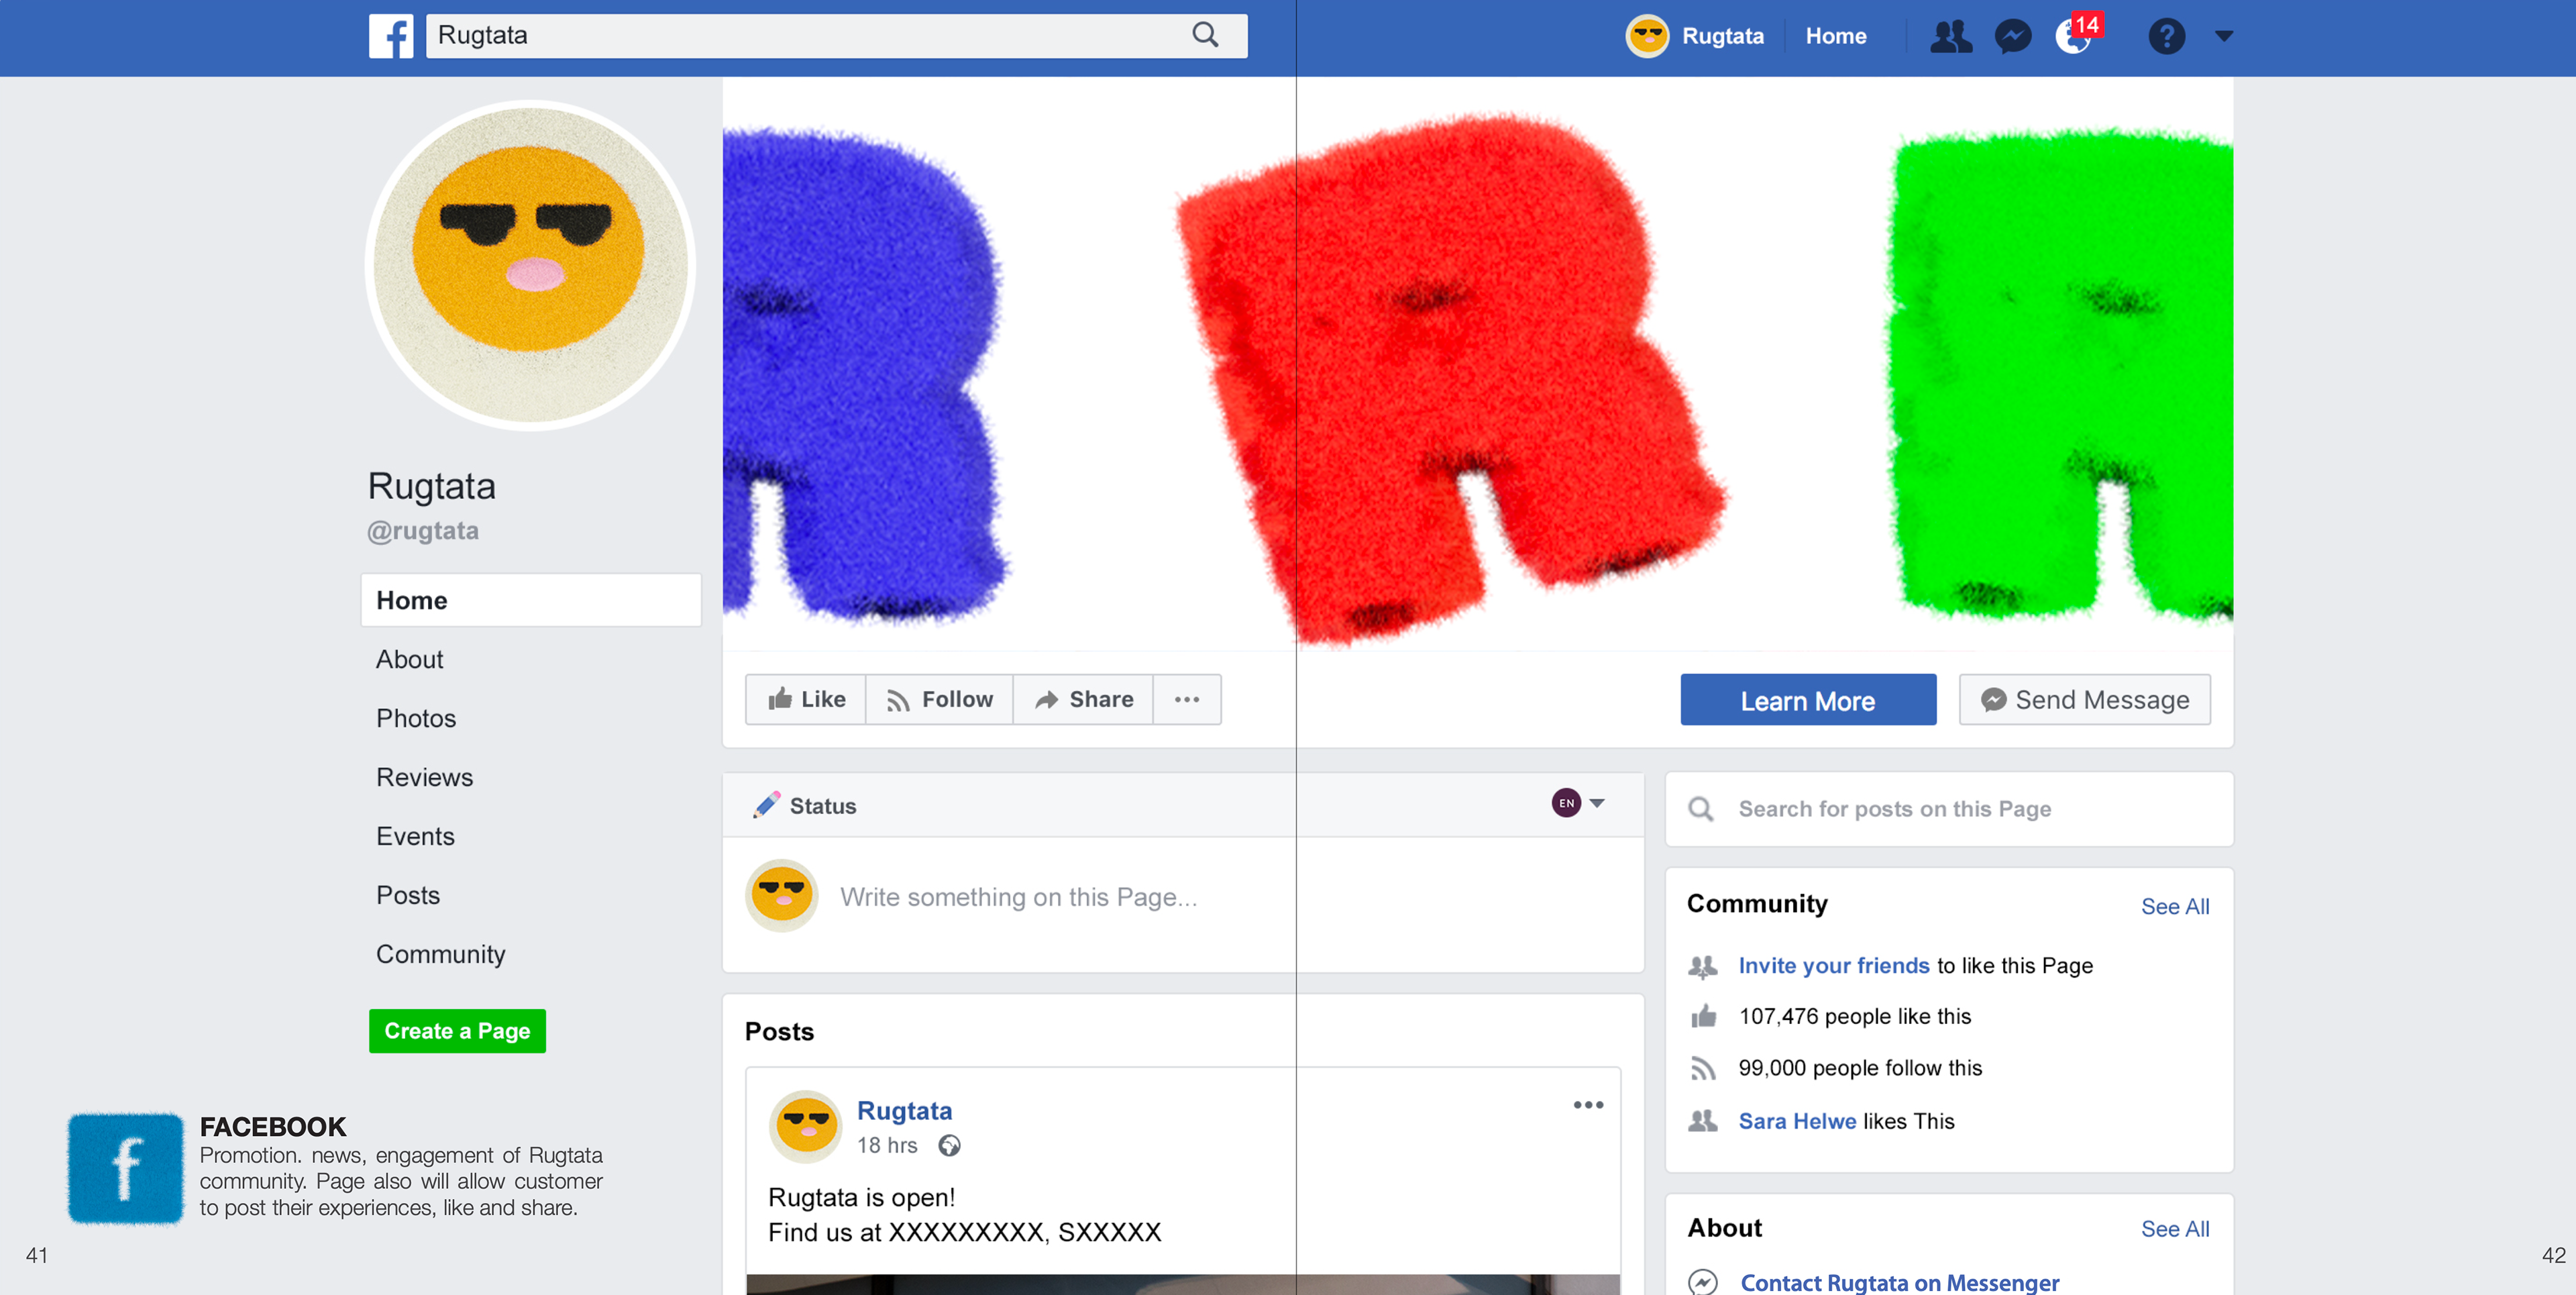Click the blue Learn More button
Image resolution: width=2576 pixels, height=1295 pixels.
(x=1808, y=700)
